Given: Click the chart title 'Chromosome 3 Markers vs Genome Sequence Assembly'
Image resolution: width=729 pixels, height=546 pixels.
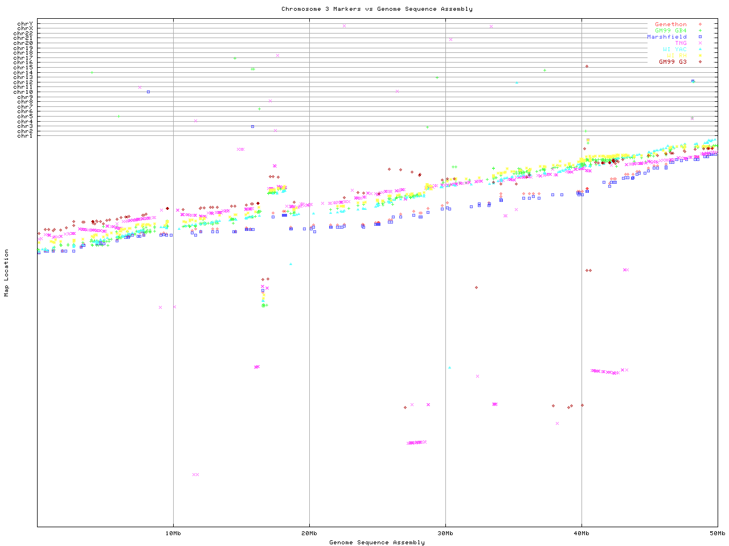Looking at the screenshot, I should (x=376, y=9).
